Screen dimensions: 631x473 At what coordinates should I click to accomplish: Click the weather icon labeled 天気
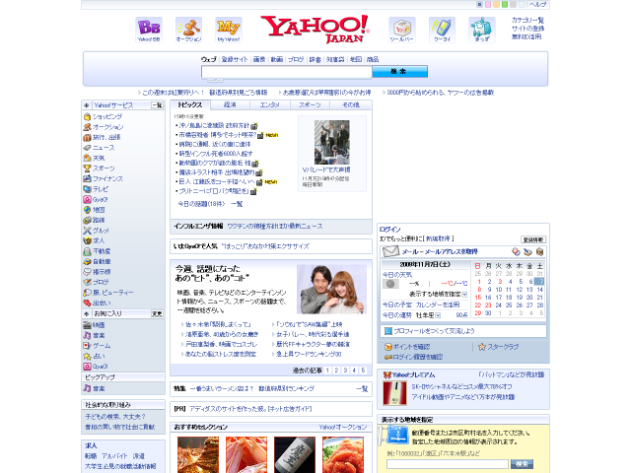(87, 158)
